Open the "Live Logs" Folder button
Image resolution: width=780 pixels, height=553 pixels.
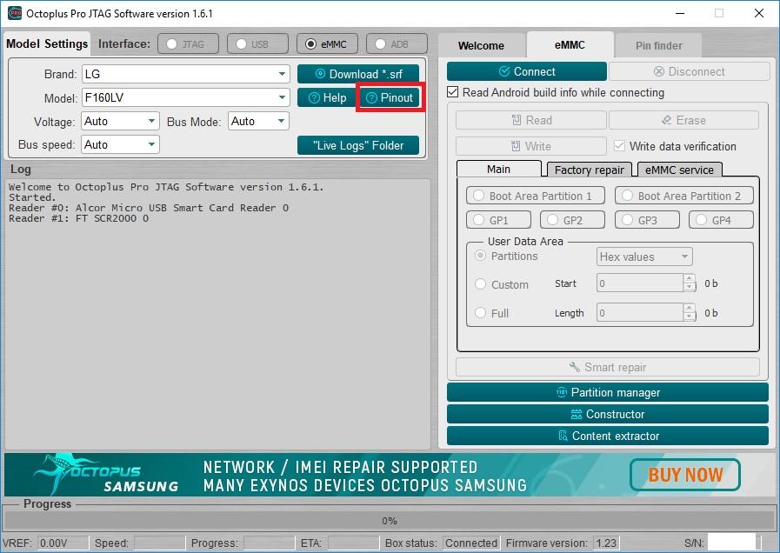point(358,145)
